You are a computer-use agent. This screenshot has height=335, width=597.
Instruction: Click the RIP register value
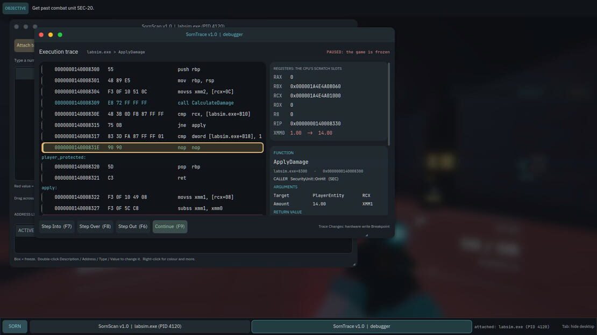point(315,124)
